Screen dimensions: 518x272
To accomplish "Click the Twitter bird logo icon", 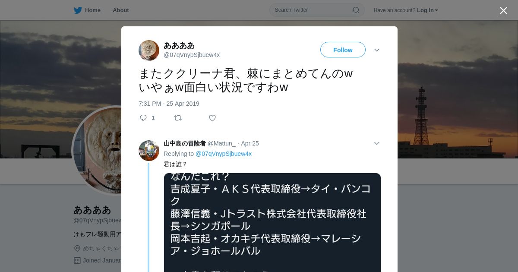I will tap(78, 10).
